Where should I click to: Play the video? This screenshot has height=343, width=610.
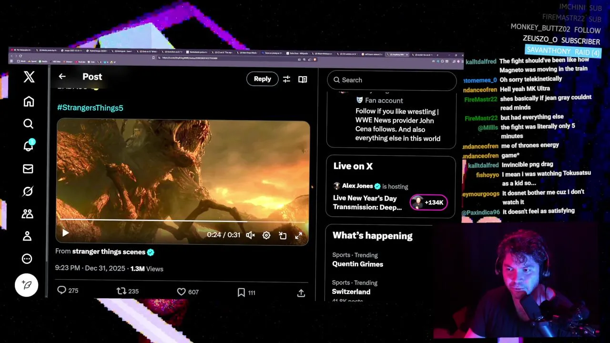click(x=66, y=233)
